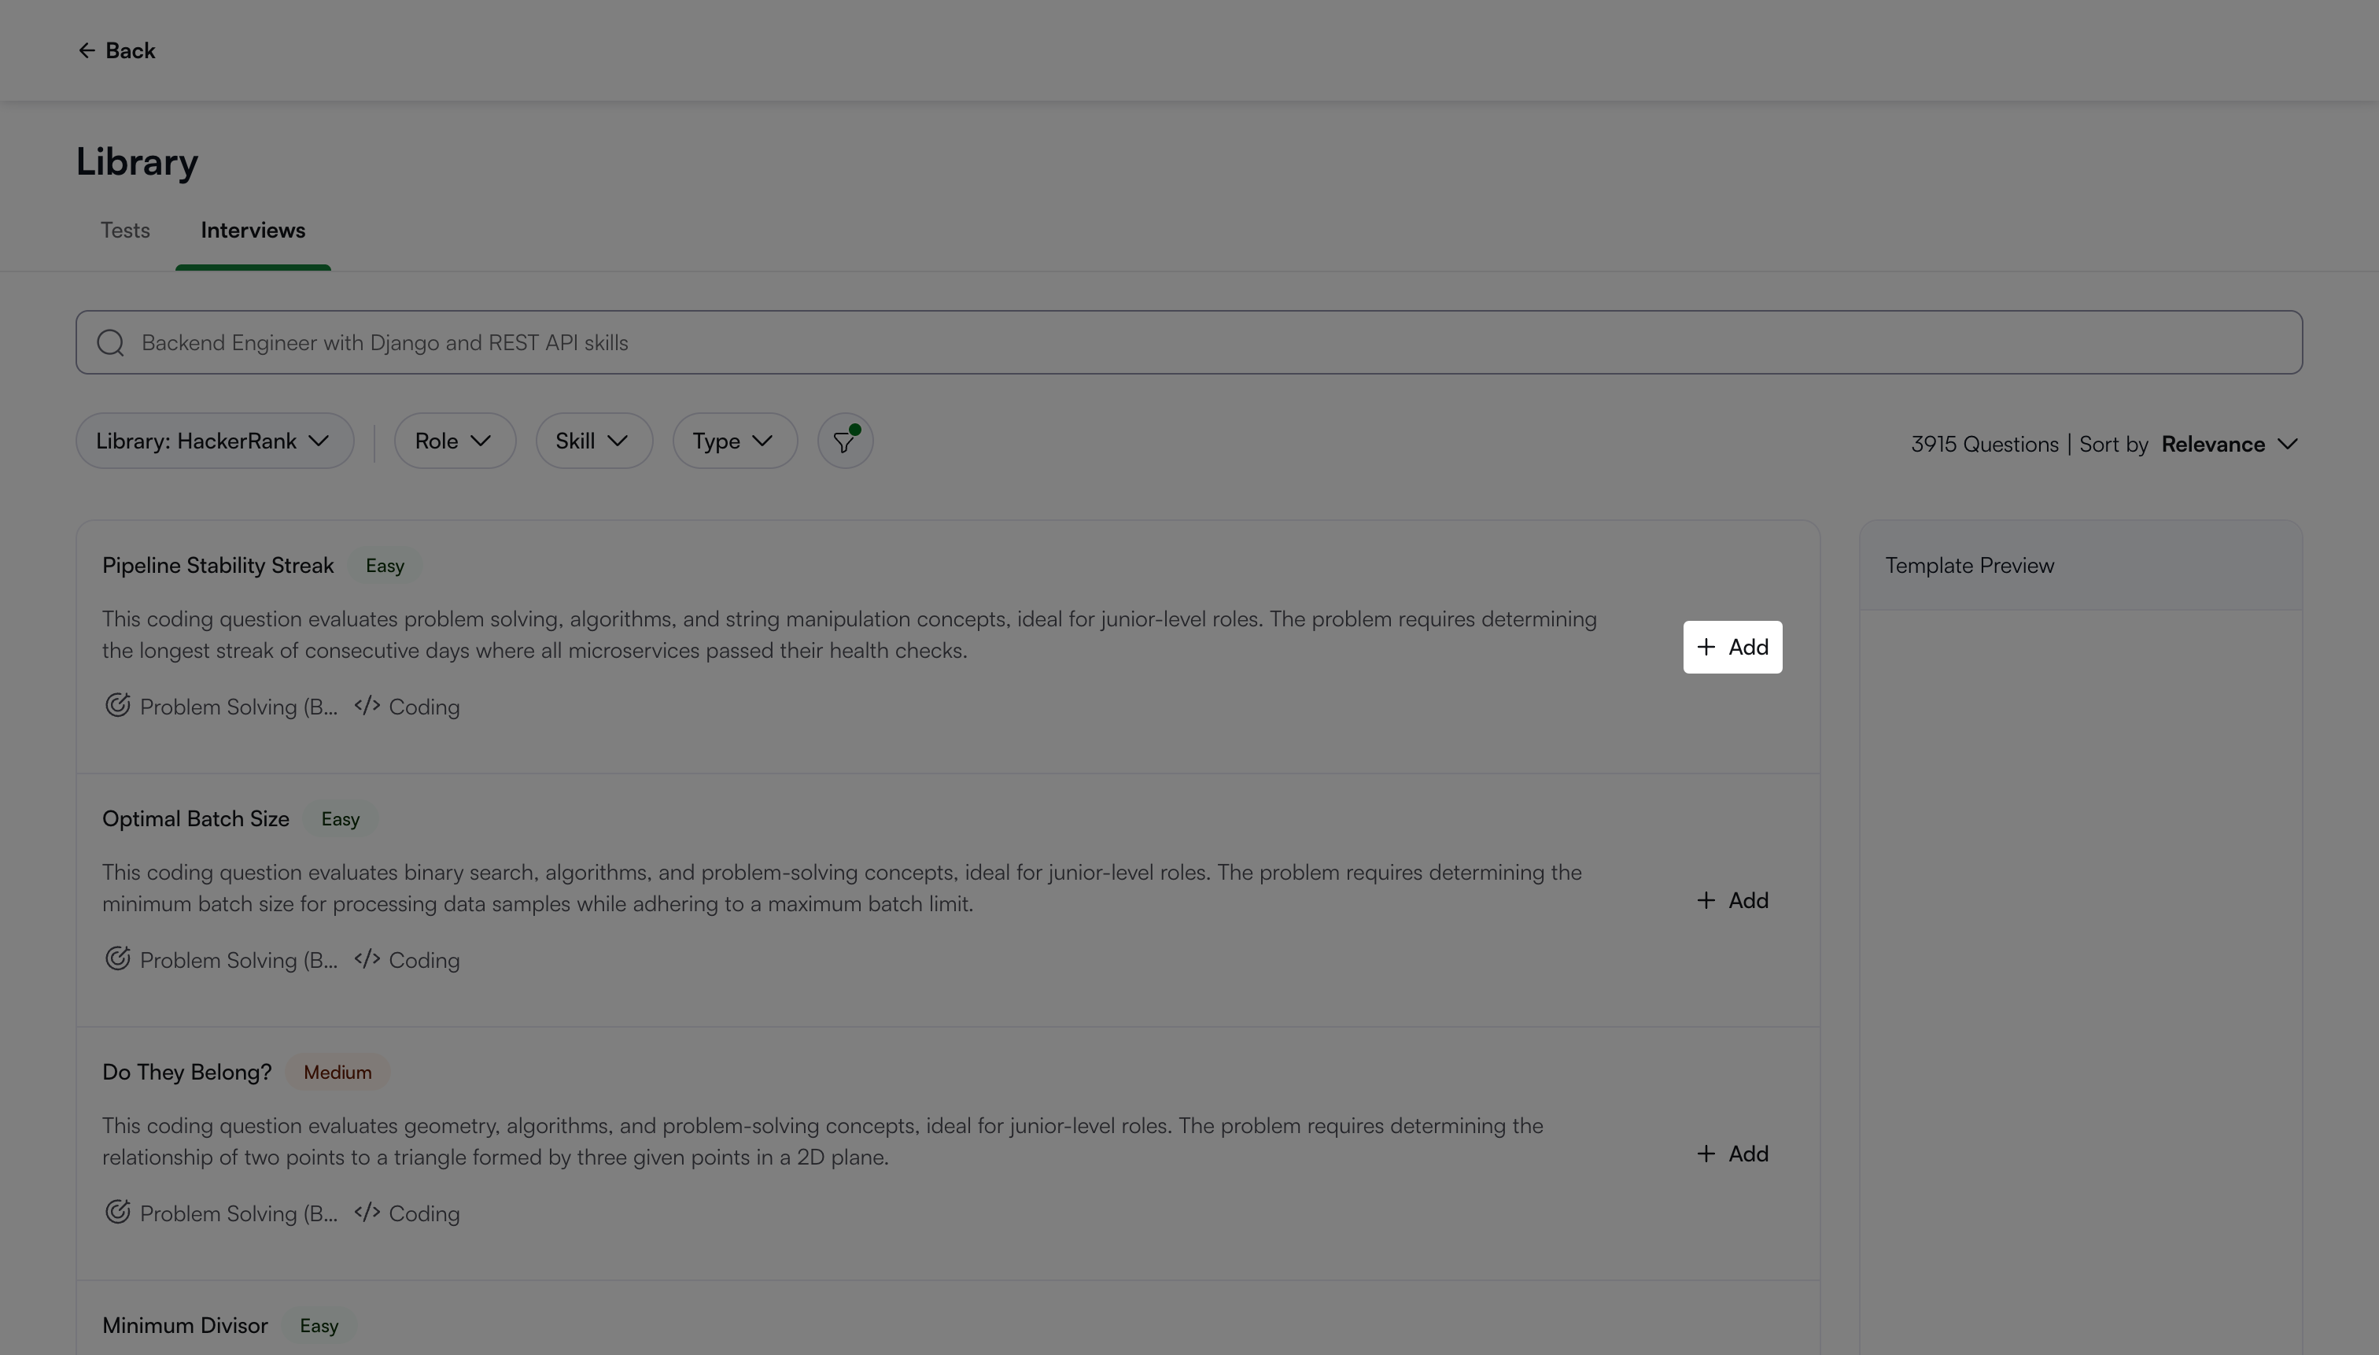The height and width of the screenshot is (1355, 2379).
Task: Expand the Type filter dropdown
Action: coord(735,441)
